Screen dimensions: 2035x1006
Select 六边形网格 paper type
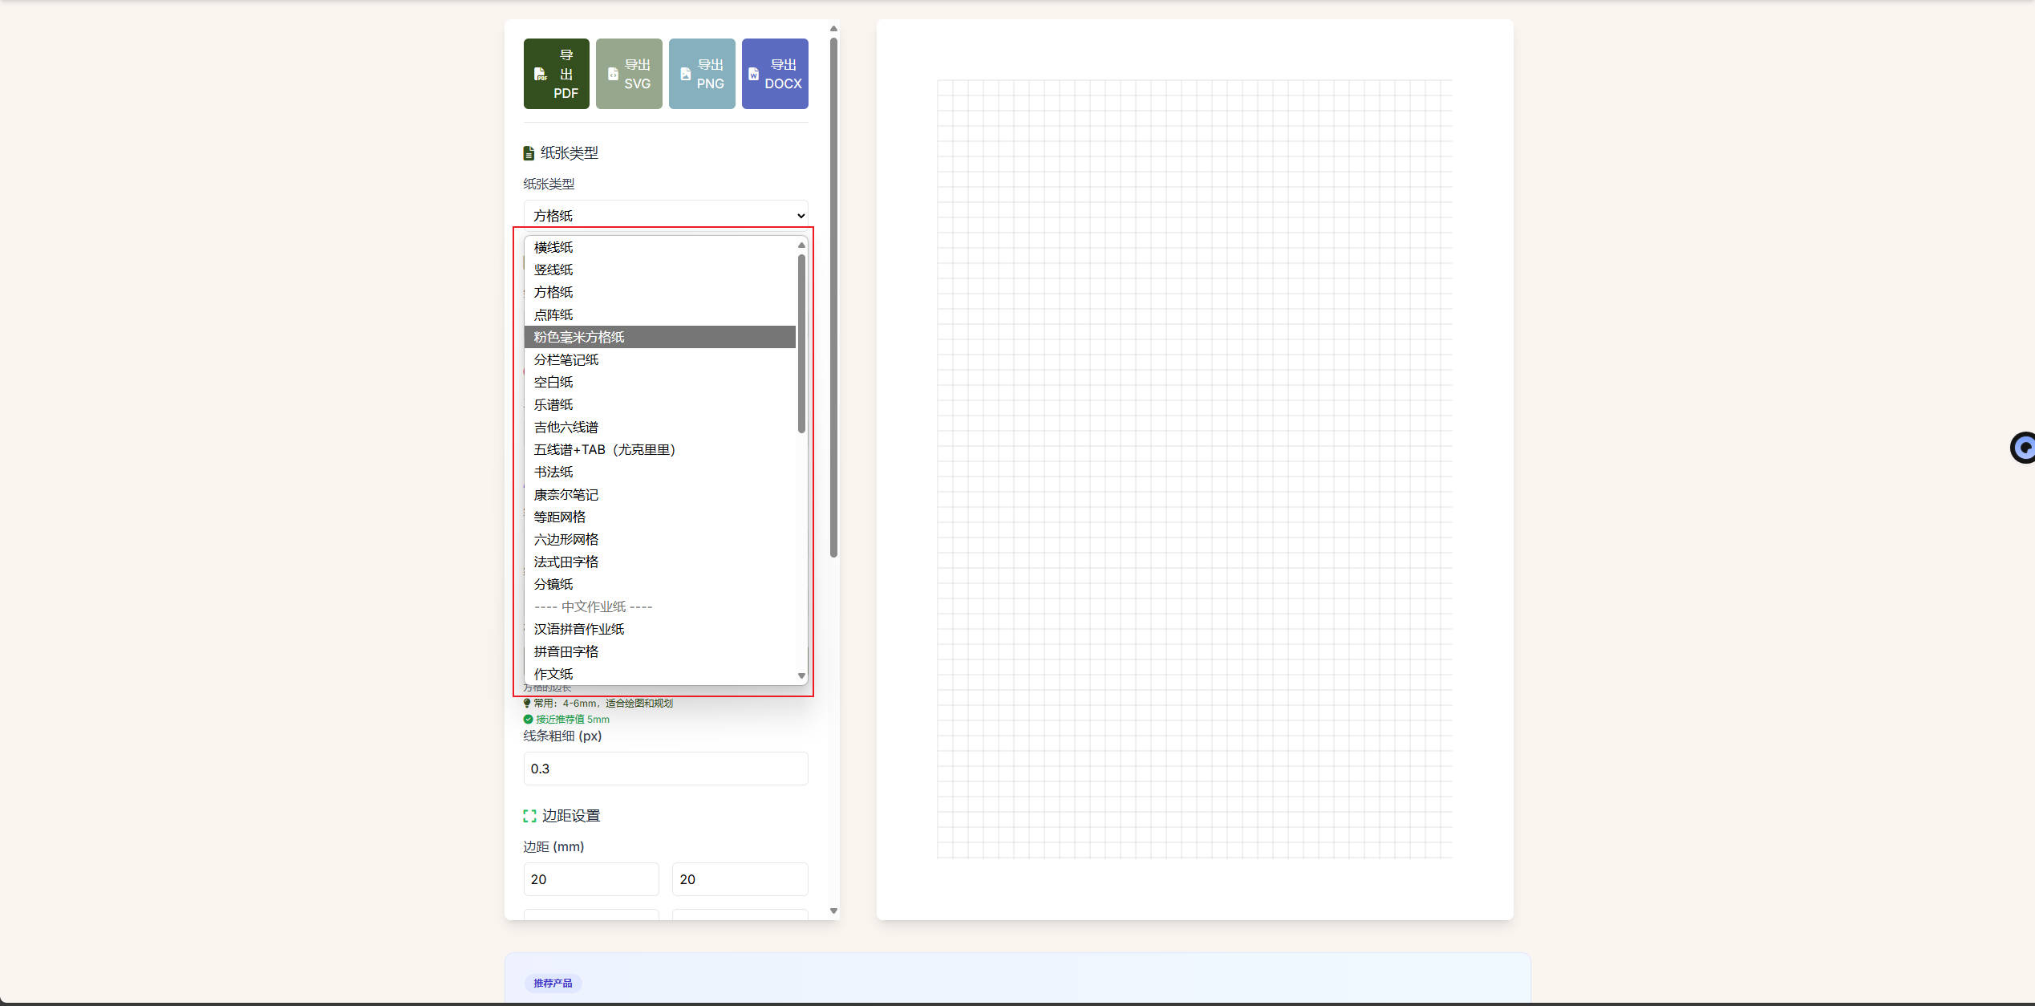pos(566,539)
